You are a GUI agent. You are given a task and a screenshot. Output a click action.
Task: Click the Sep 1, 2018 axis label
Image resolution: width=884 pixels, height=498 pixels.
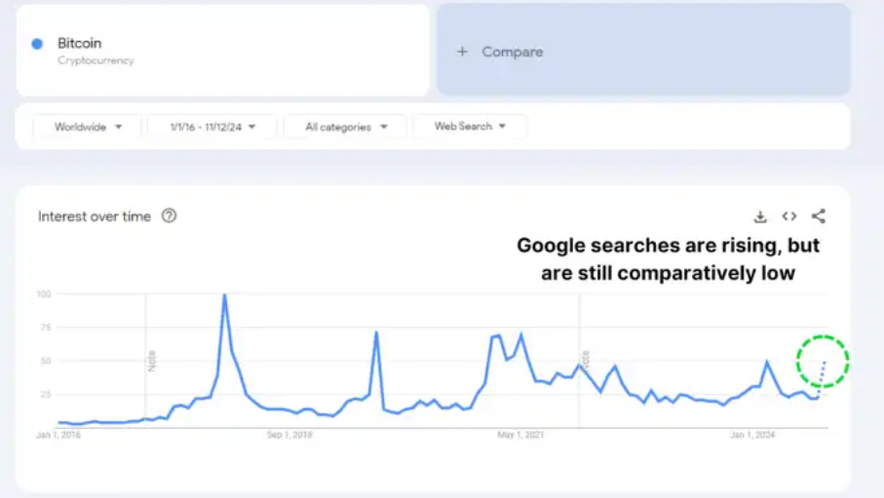coord(289,435)
